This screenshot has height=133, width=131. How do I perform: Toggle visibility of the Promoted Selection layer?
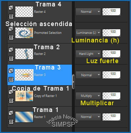11,37
